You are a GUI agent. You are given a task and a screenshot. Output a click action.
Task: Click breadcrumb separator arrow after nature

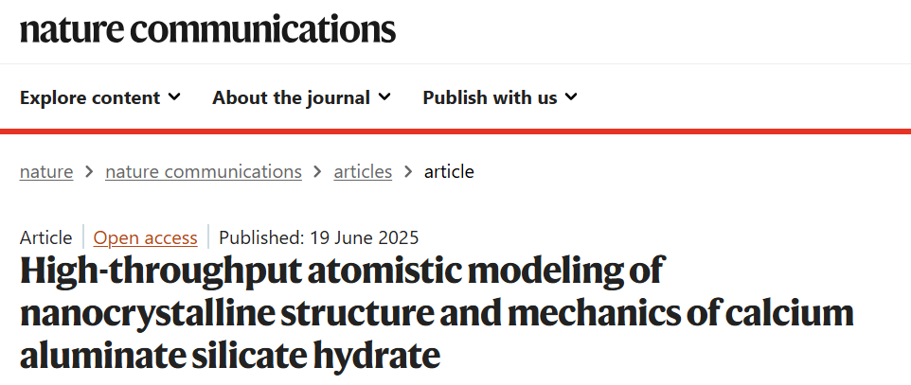coord(89,172)
